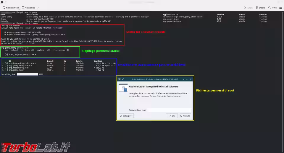Click the 'Do you want to install it? [Y/n]' line
The height and width of the screenshot is (153, 284).
pos(17,43)
